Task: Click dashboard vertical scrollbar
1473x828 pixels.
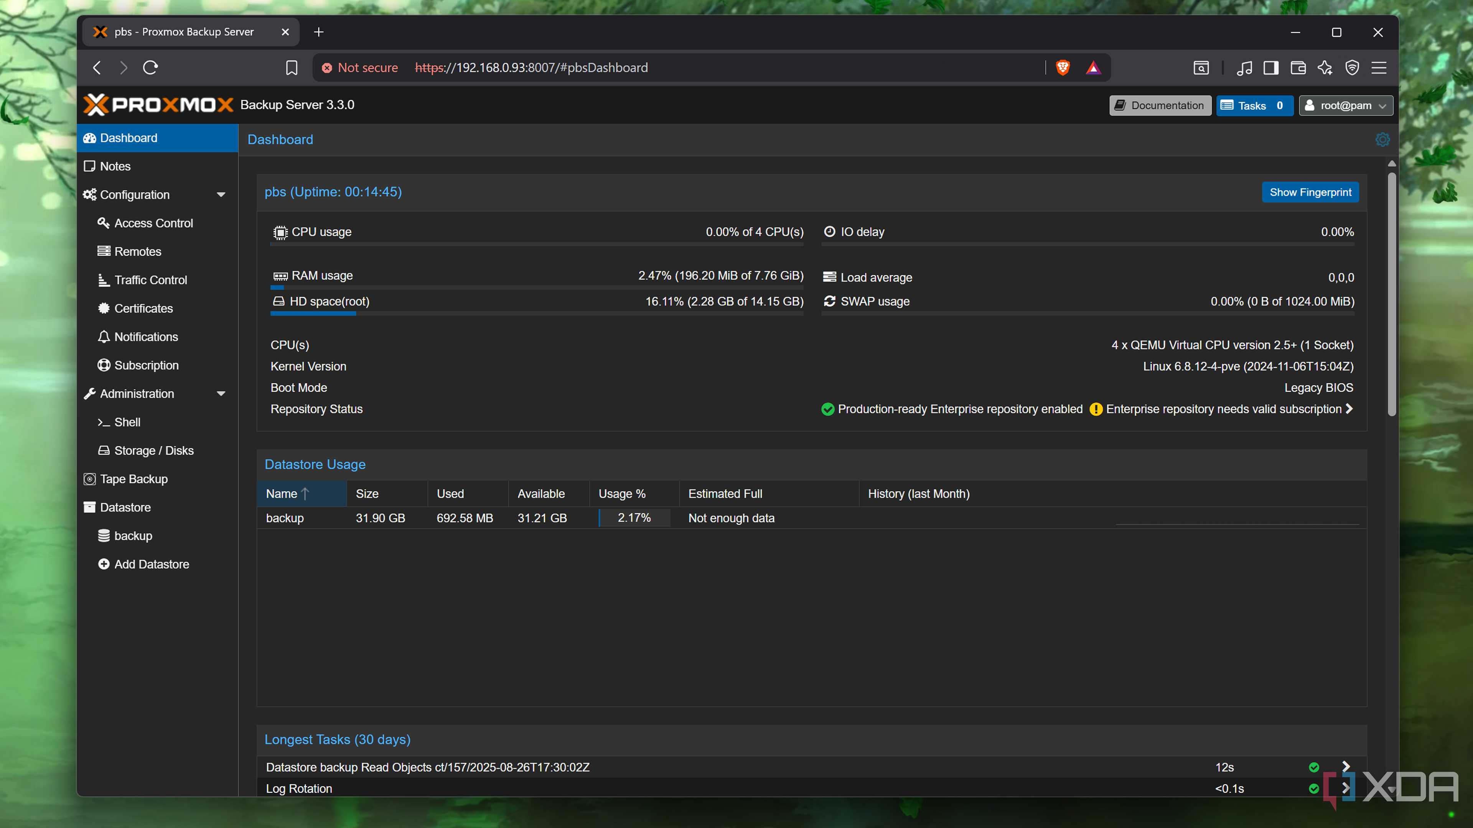Action: 1392,294
